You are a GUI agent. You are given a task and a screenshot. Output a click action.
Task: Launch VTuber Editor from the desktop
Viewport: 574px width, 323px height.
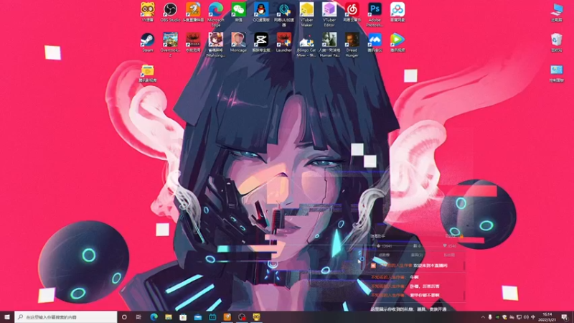click(329, 14)
